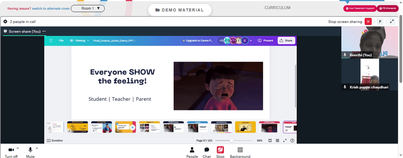The height and width of the screenshot is (158, 403).
Task: Expand camera options chevron
Action: tap(18, 148)
